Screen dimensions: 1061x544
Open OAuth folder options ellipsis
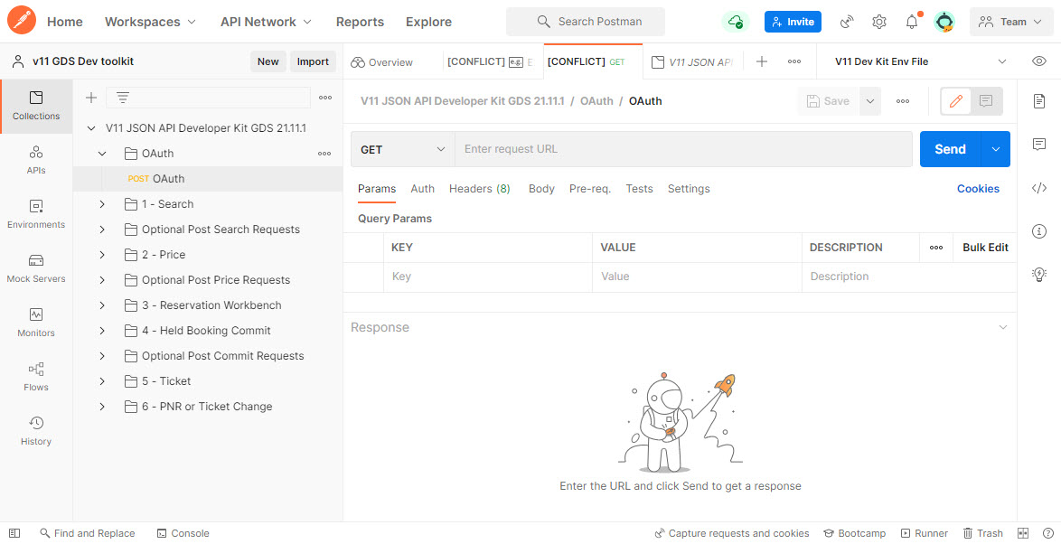pos(324,154)
